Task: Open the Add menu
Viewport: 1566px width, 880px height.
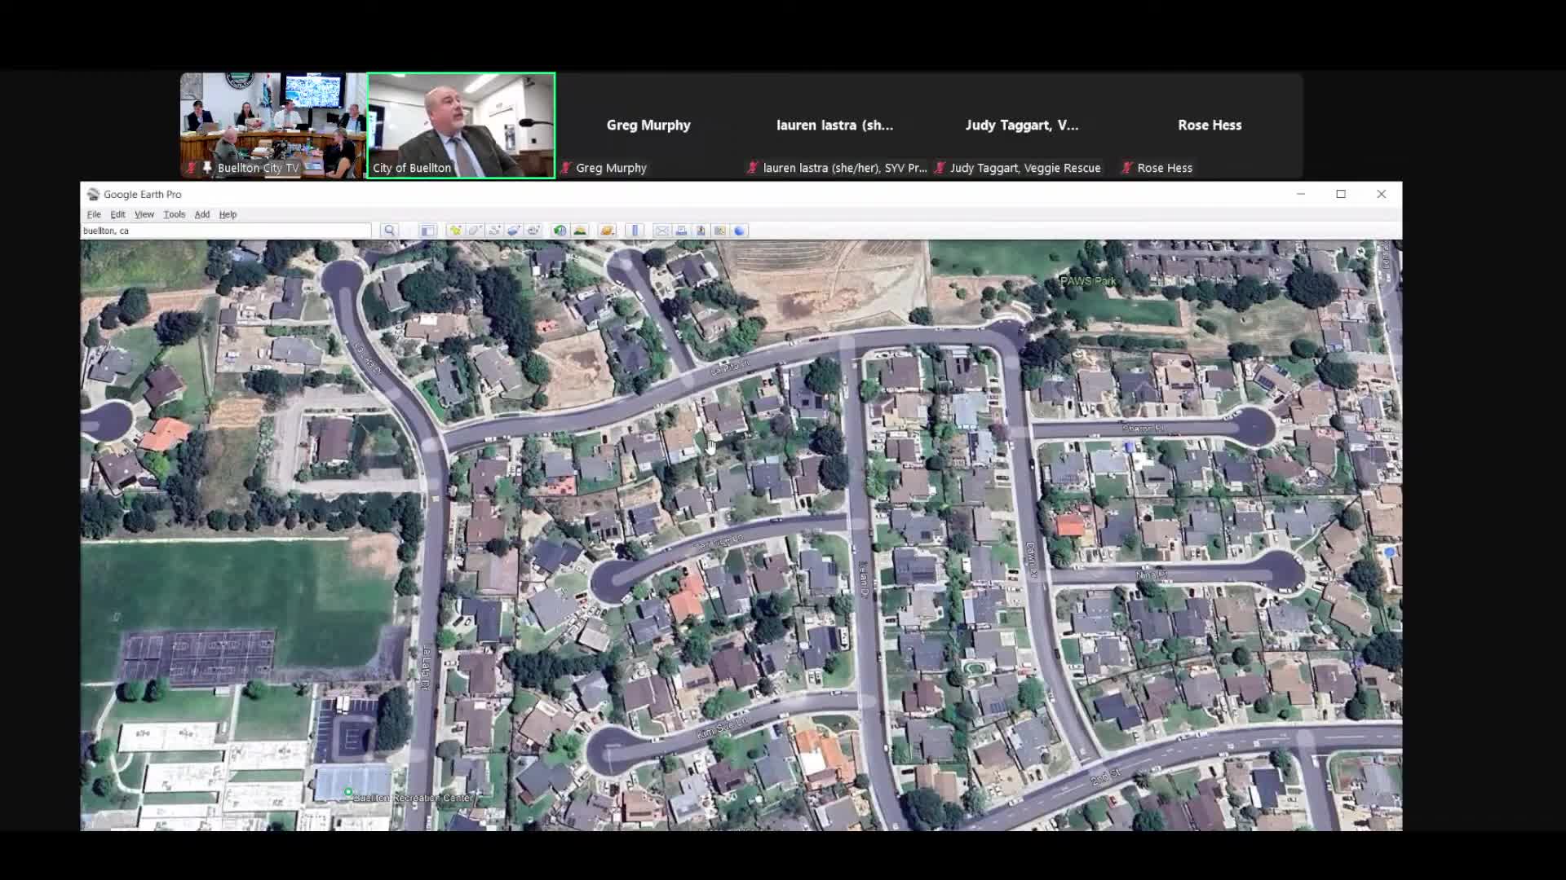Action: (201, 214)
